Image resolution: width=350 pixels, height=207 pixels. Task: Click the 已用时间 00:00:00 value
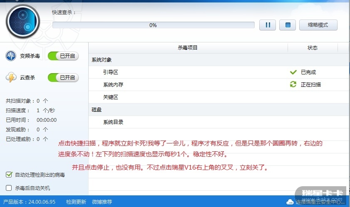coord(47,120)
